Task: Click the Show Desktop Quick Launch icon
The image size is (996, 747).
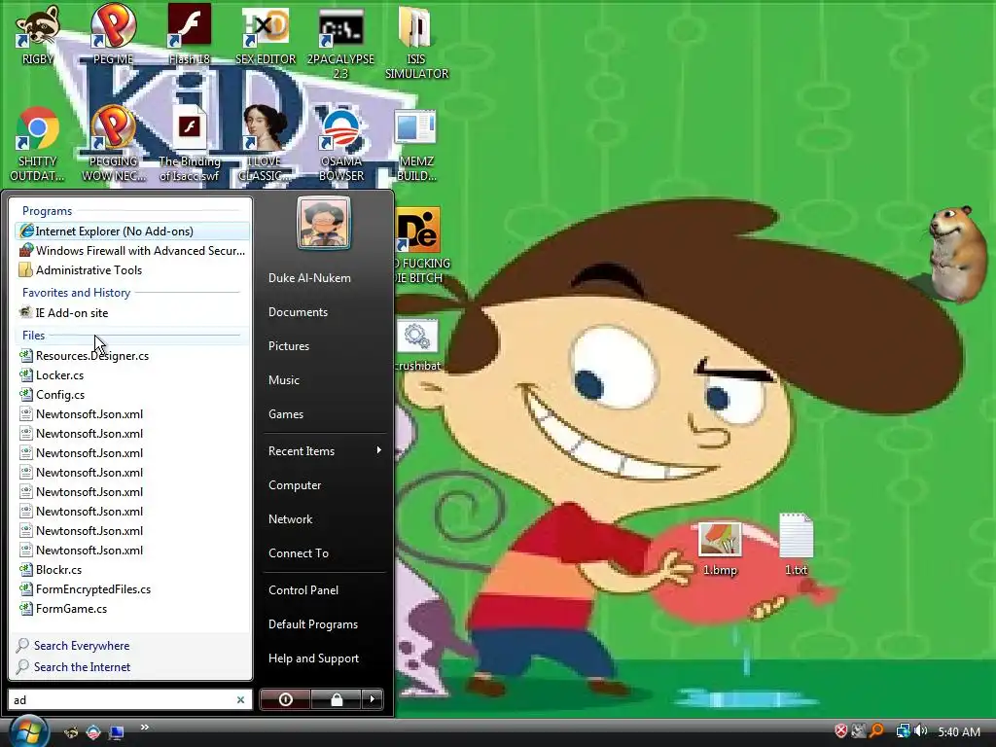Action: point(117,732)
